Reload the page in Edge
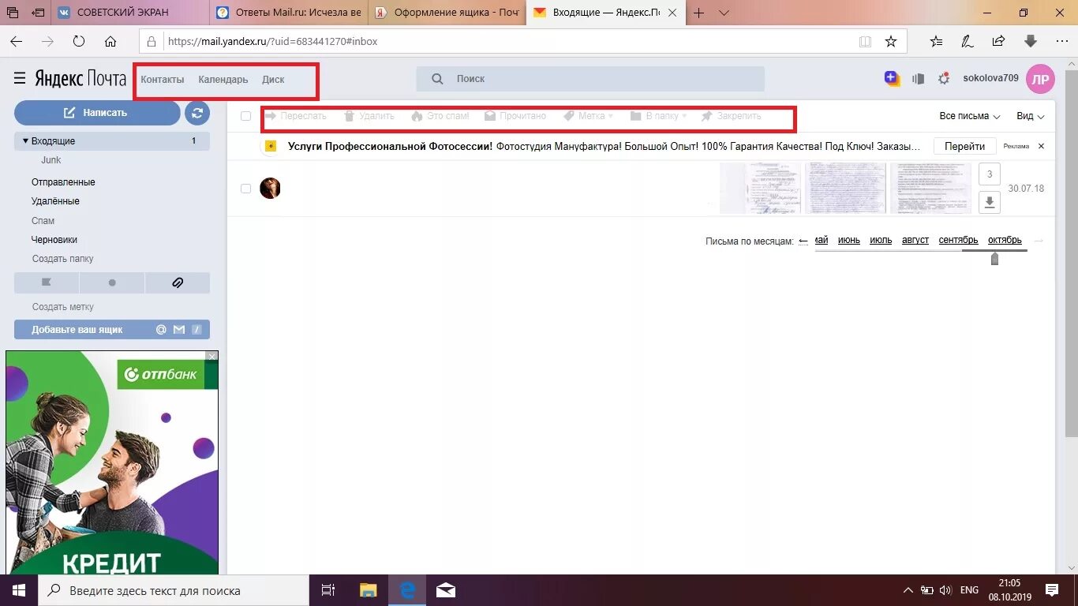1078x606 pixels. coord(79,41)
